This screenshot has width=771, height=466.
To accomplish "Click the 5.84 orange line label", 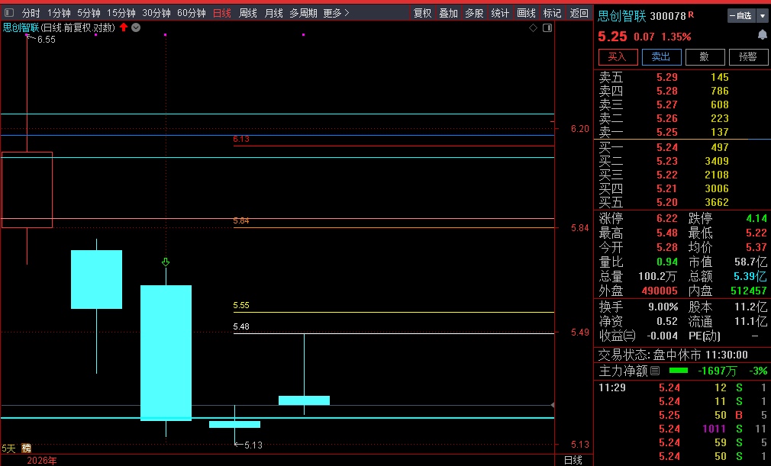I will [241, 221].
